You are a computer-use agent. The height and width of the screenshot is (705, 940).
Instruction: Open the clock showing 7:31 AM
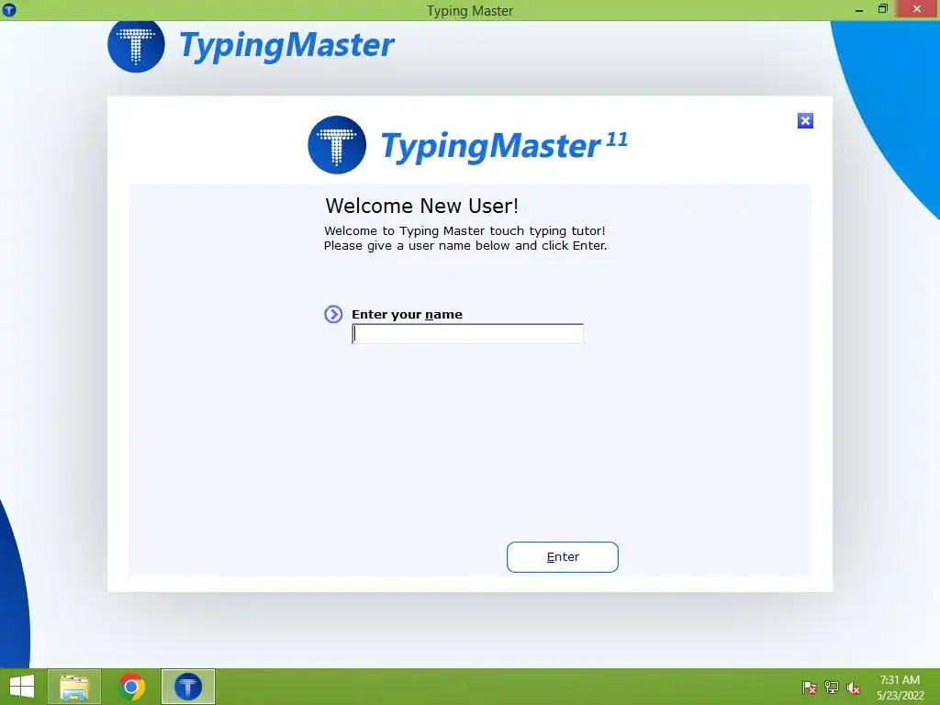(x=900, y=688)
